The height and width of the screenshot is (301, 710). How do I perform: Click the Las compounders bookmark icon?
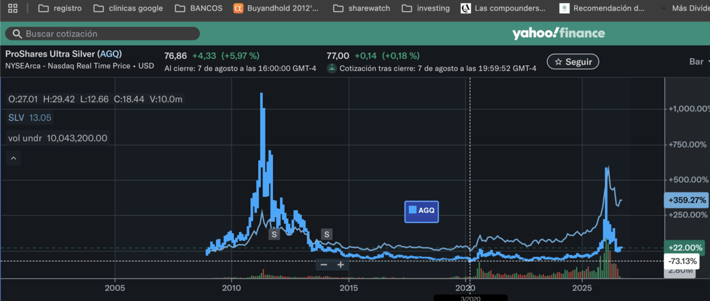click(x=465, y=8)
